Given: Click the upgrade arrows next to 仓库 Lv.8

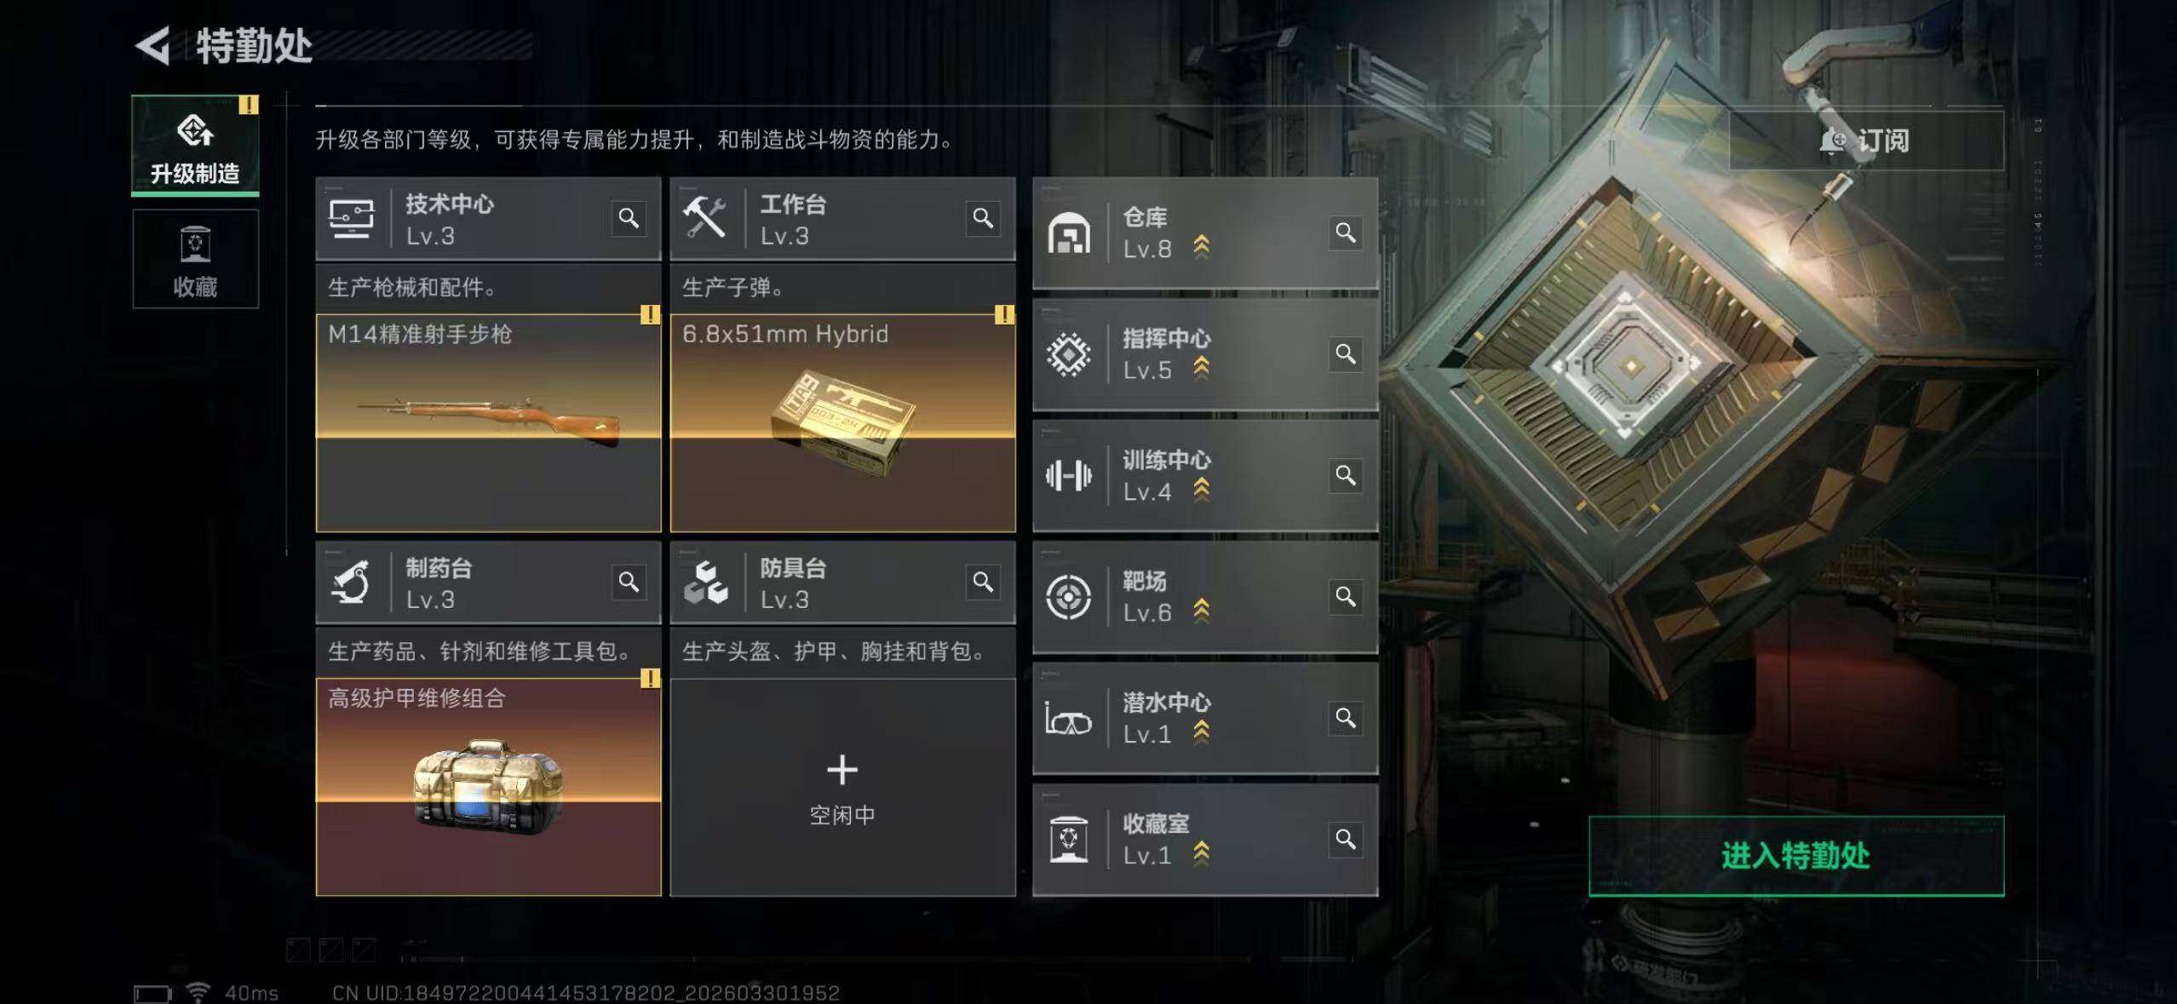Looking at the screenshot, I should [1201, 246].
